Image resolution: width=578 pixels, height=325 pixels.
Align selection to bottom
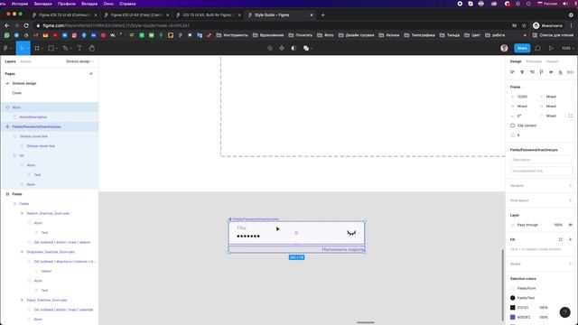tap(560, 72)
